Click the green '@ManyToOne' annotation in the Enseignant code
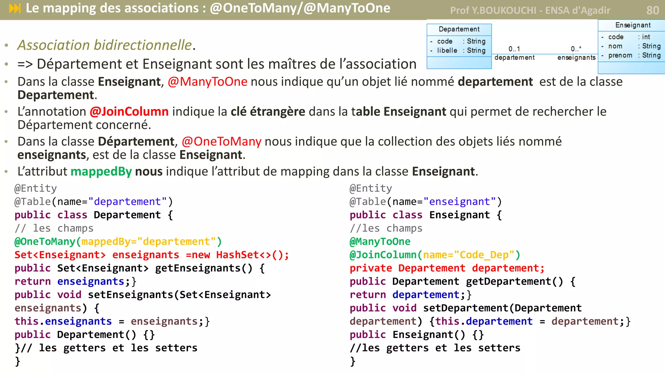665x374 pixels. tap(380, 242)
